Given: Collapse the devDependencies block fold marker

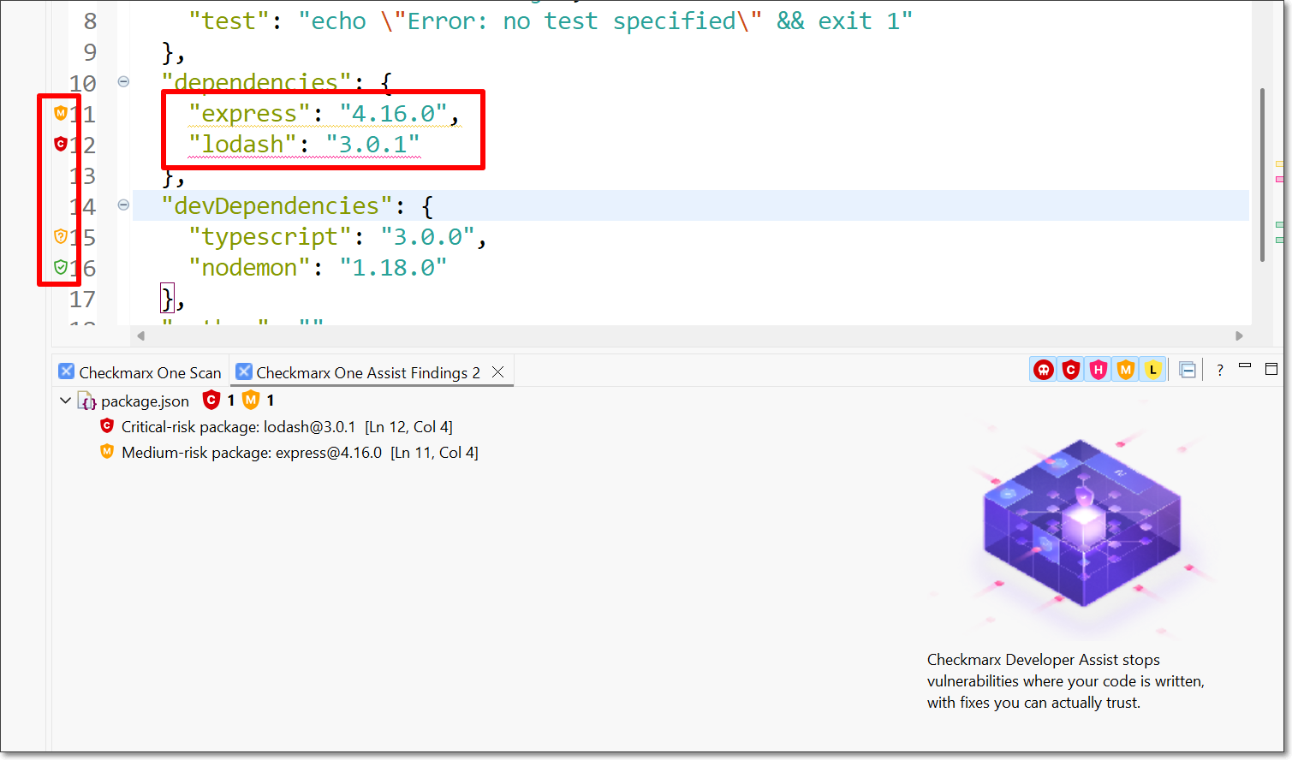Looking at the screenshot, I should pyautogui.click(x=123, y=205).
